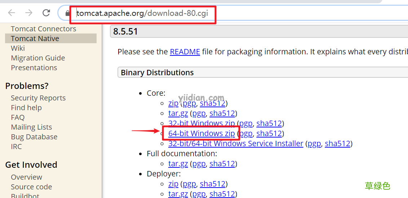Click the Core zip download link

(x=173, y=103)
